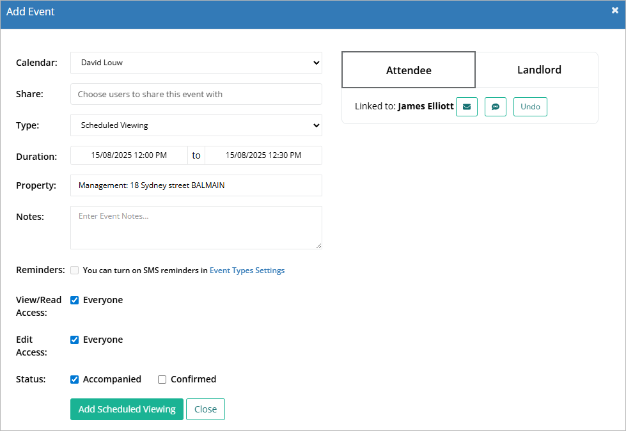
Task: Close the Add Event dialog with X
Action: pos(615,10)
